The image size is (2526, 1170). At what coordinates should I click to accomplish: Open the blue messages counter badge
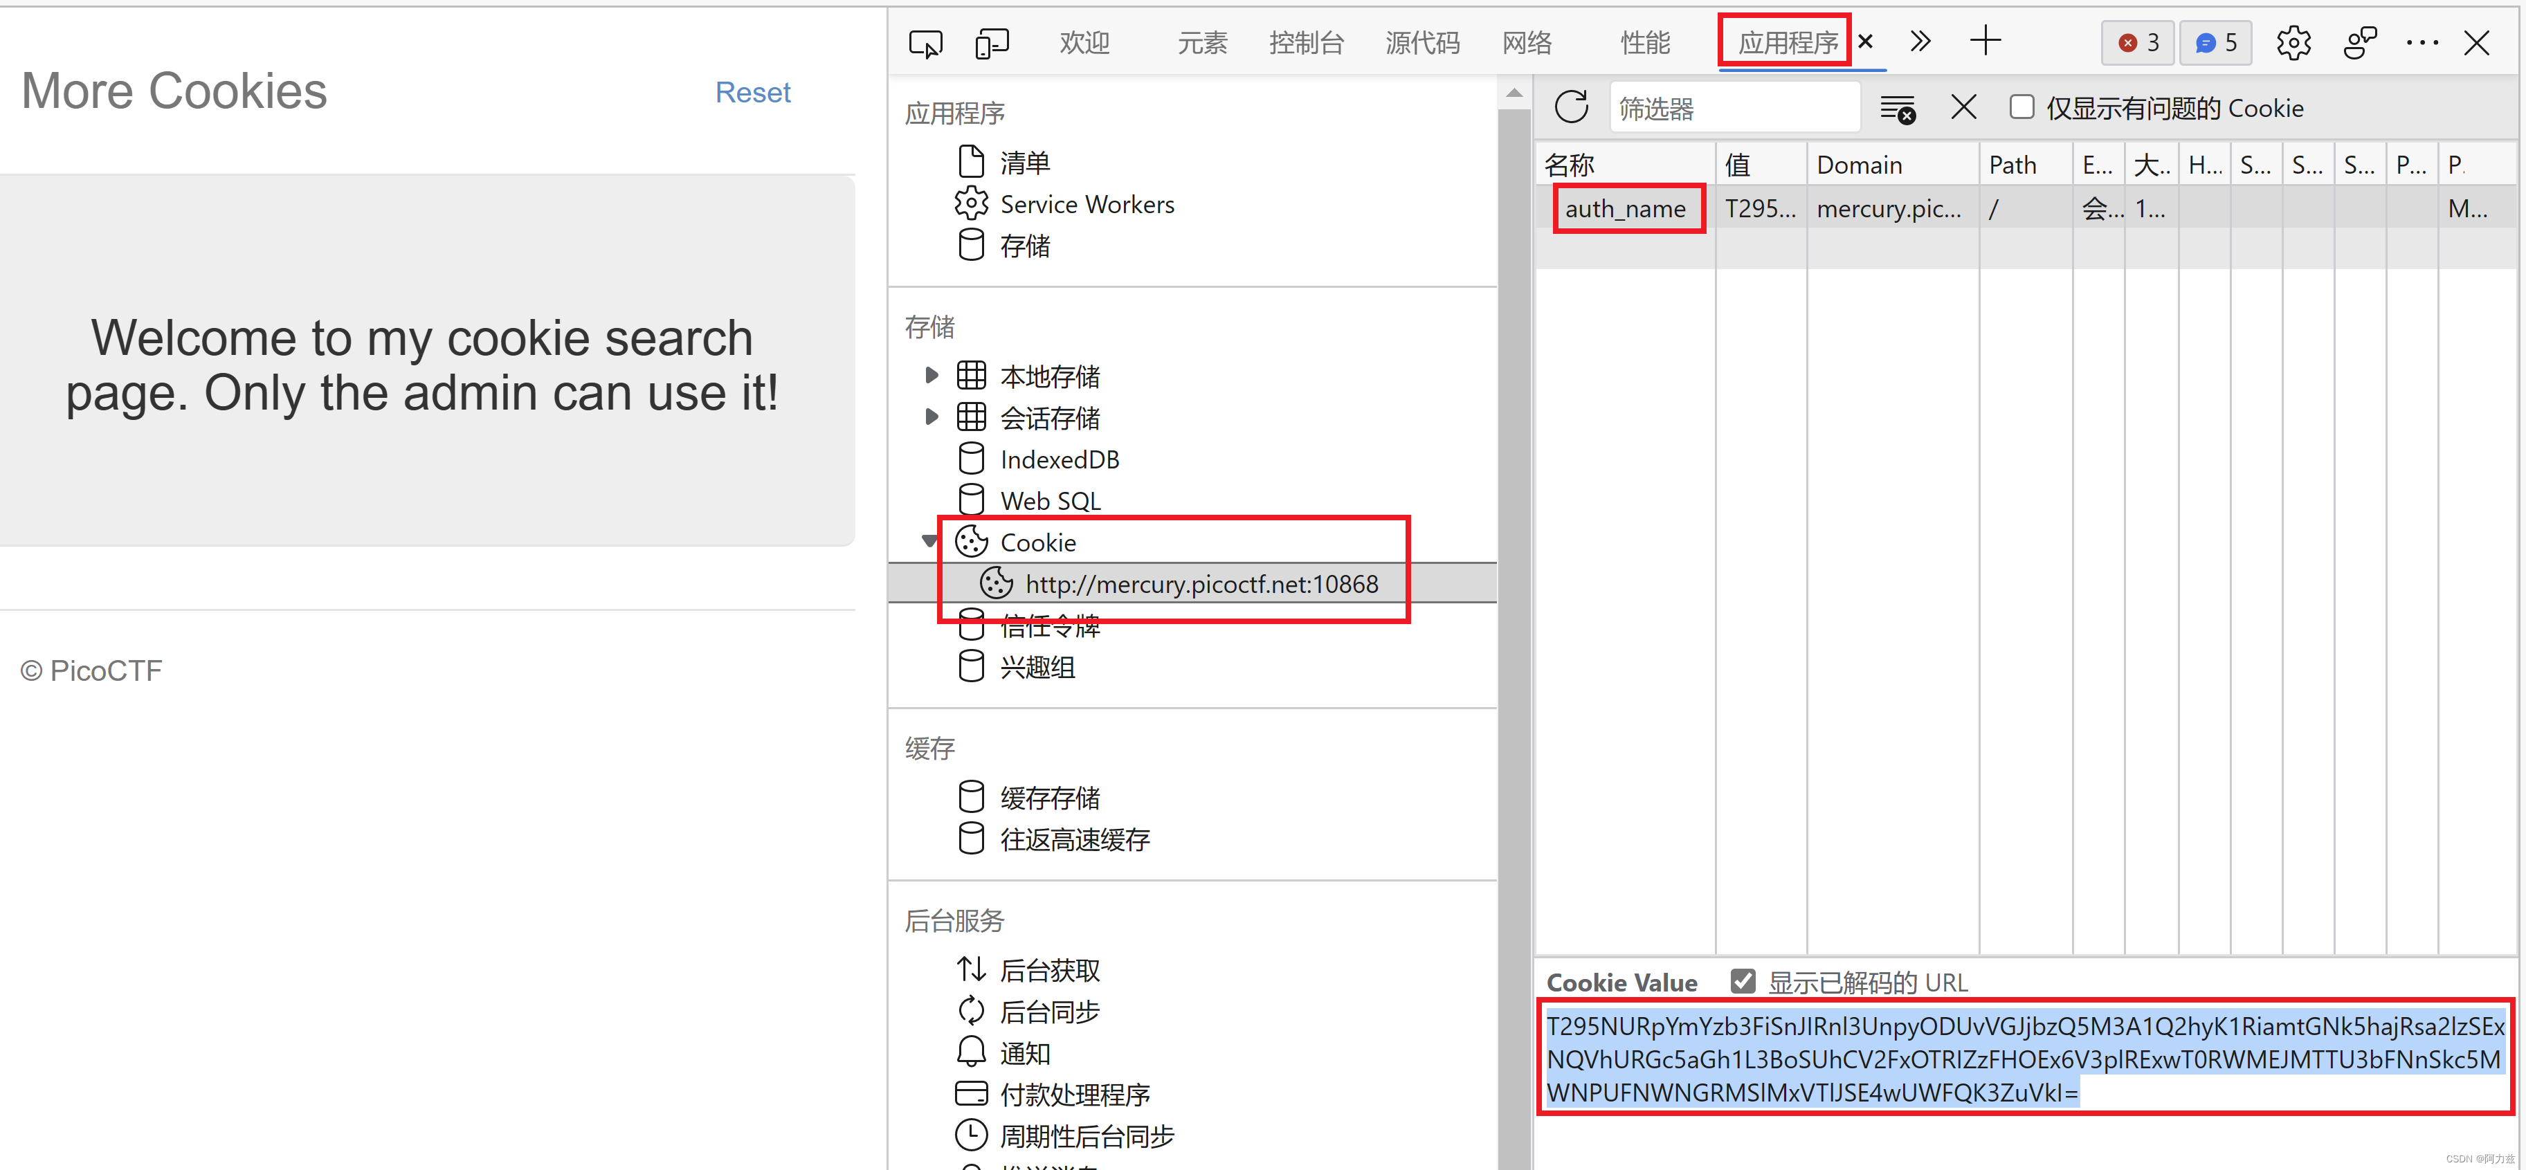[2216, 43]
